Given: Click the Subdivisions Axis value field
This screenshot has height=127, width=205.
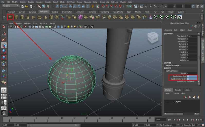Looking at the screenshot, I should click(x=192, y=76).
